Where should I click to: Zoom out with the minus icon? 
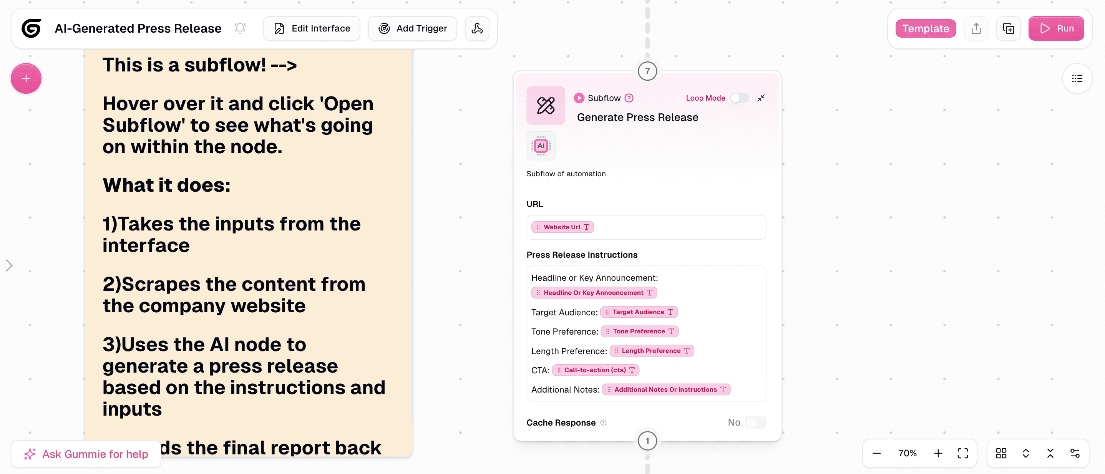(x=877, y=453)
